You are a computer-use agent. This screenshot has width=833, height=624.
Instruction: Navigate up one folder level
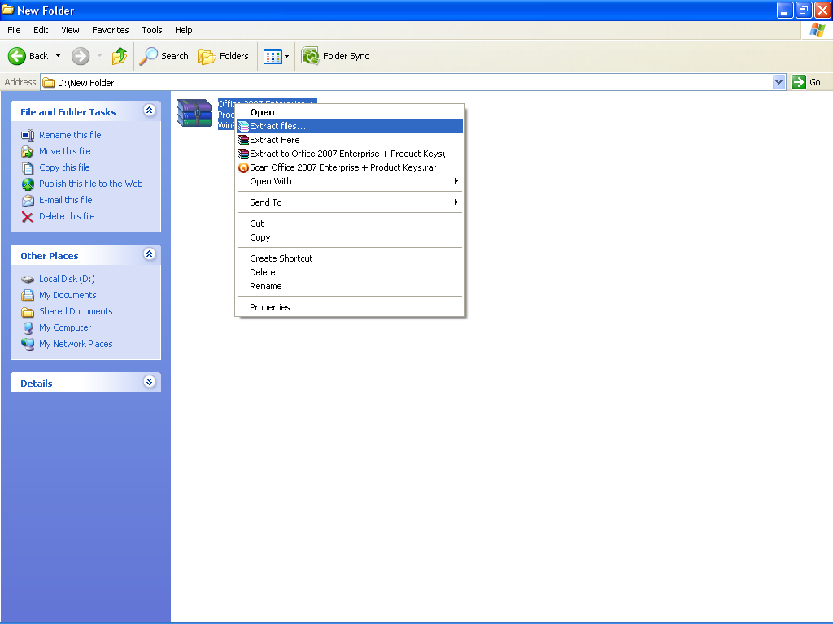pos(119,56)
